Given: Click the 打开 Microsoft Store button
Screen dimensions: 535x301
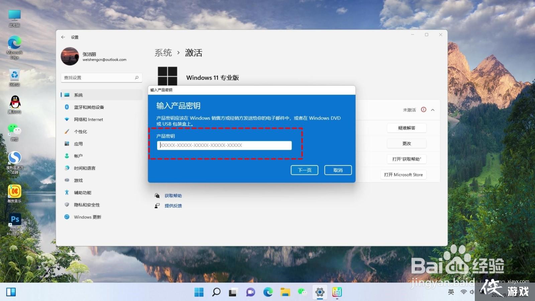Looking at the screenshot, I should pyautogui.click(x=403, y=175).
